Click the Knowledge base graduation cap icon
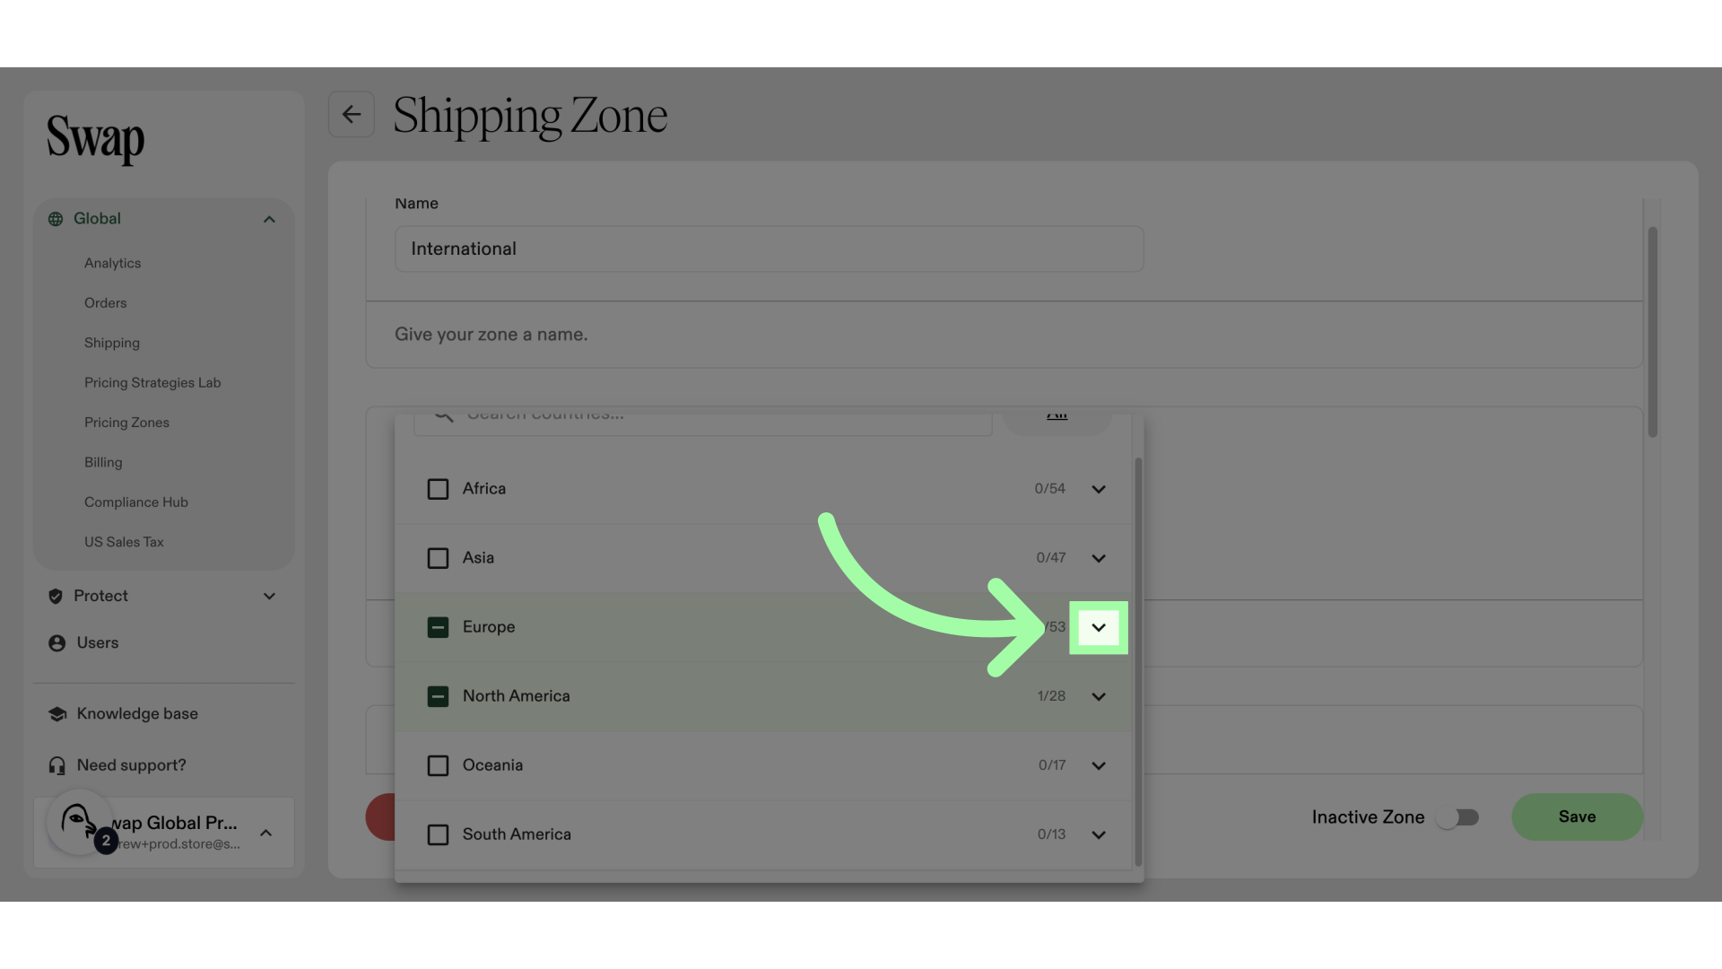This screenshot has width=1722, height=969. click(57, 714)
